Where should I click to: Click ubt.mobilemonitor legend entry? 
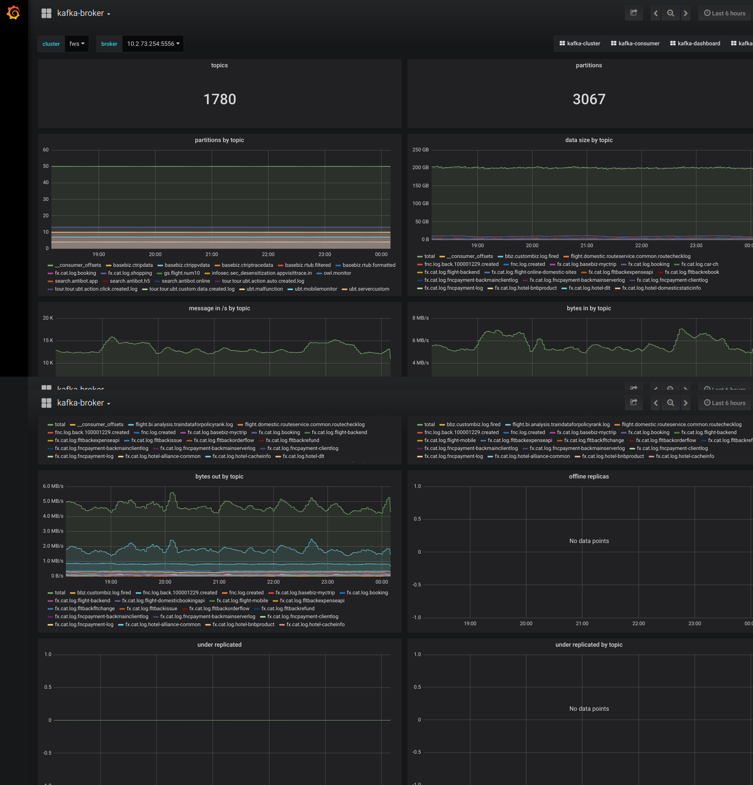click(x=316, y=289)
